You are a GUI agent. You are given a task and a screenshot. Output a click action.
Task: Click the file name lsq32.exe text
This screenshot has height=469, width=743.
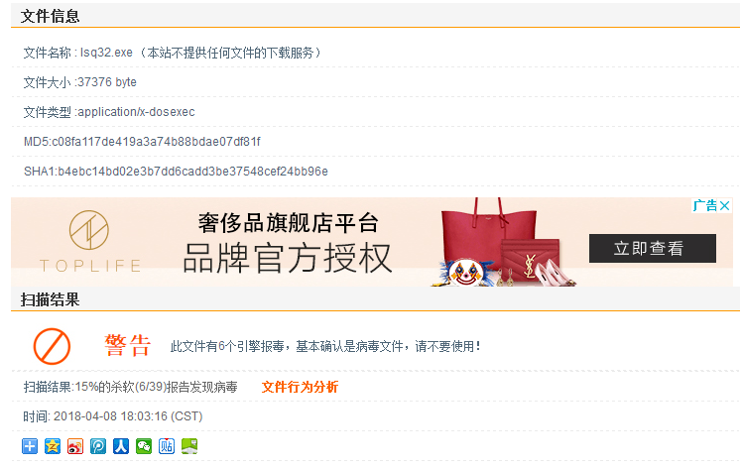tap(106, 53)
